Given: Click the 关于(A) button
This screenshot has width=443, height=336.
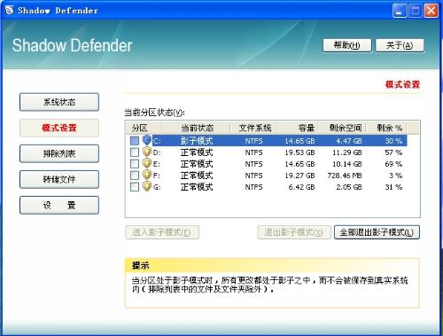Looking at the screenshot, I should pyautogui.click(x=400, y=45).
